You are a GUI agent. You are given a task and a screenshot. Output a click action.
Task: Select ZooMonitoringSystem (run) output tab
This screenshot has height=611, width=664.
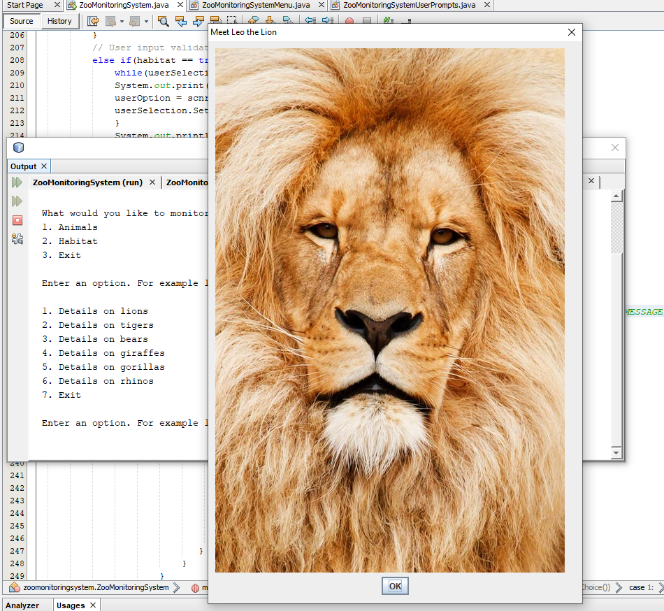click(x=87, y=182)
